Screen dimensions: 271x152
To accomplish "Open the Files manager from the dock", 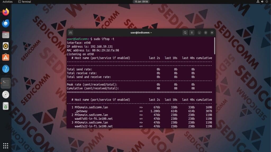I will pyautogui.click(x=5, y=35).
